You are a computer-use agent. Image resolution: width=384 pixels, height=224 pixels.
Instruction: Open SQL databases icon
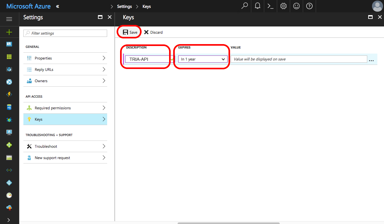coord(9,107)
